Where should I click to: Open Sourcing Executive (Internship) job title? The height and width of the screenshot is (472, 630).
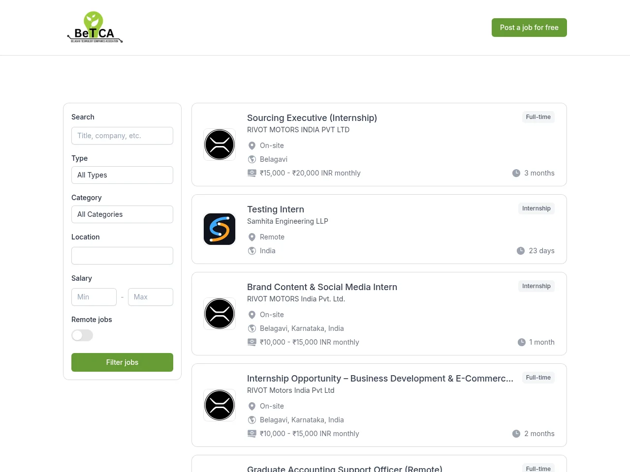[312, 118]
